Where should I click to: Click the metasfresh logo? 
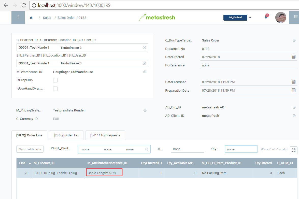click(x=157, y=18)
